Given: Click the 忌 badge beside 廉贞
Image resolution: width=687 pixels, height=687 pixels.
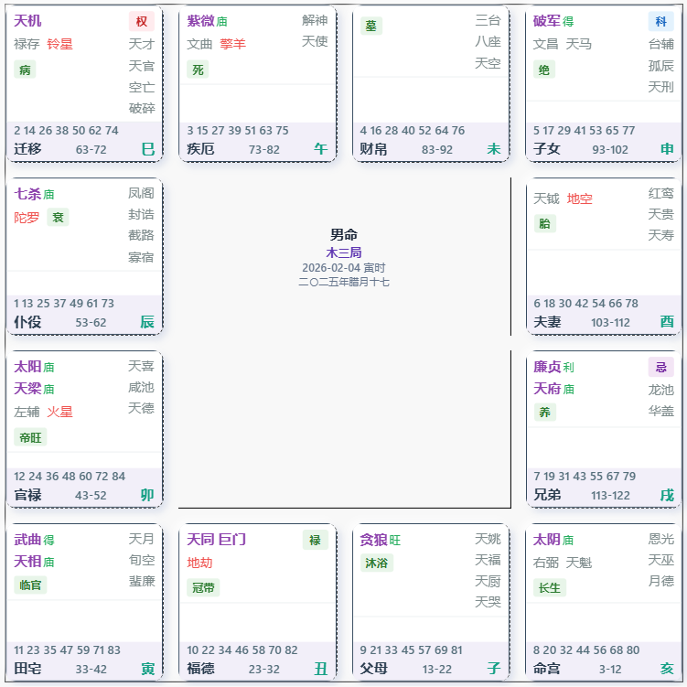Looking at the screenshot, I should [660, 367].
